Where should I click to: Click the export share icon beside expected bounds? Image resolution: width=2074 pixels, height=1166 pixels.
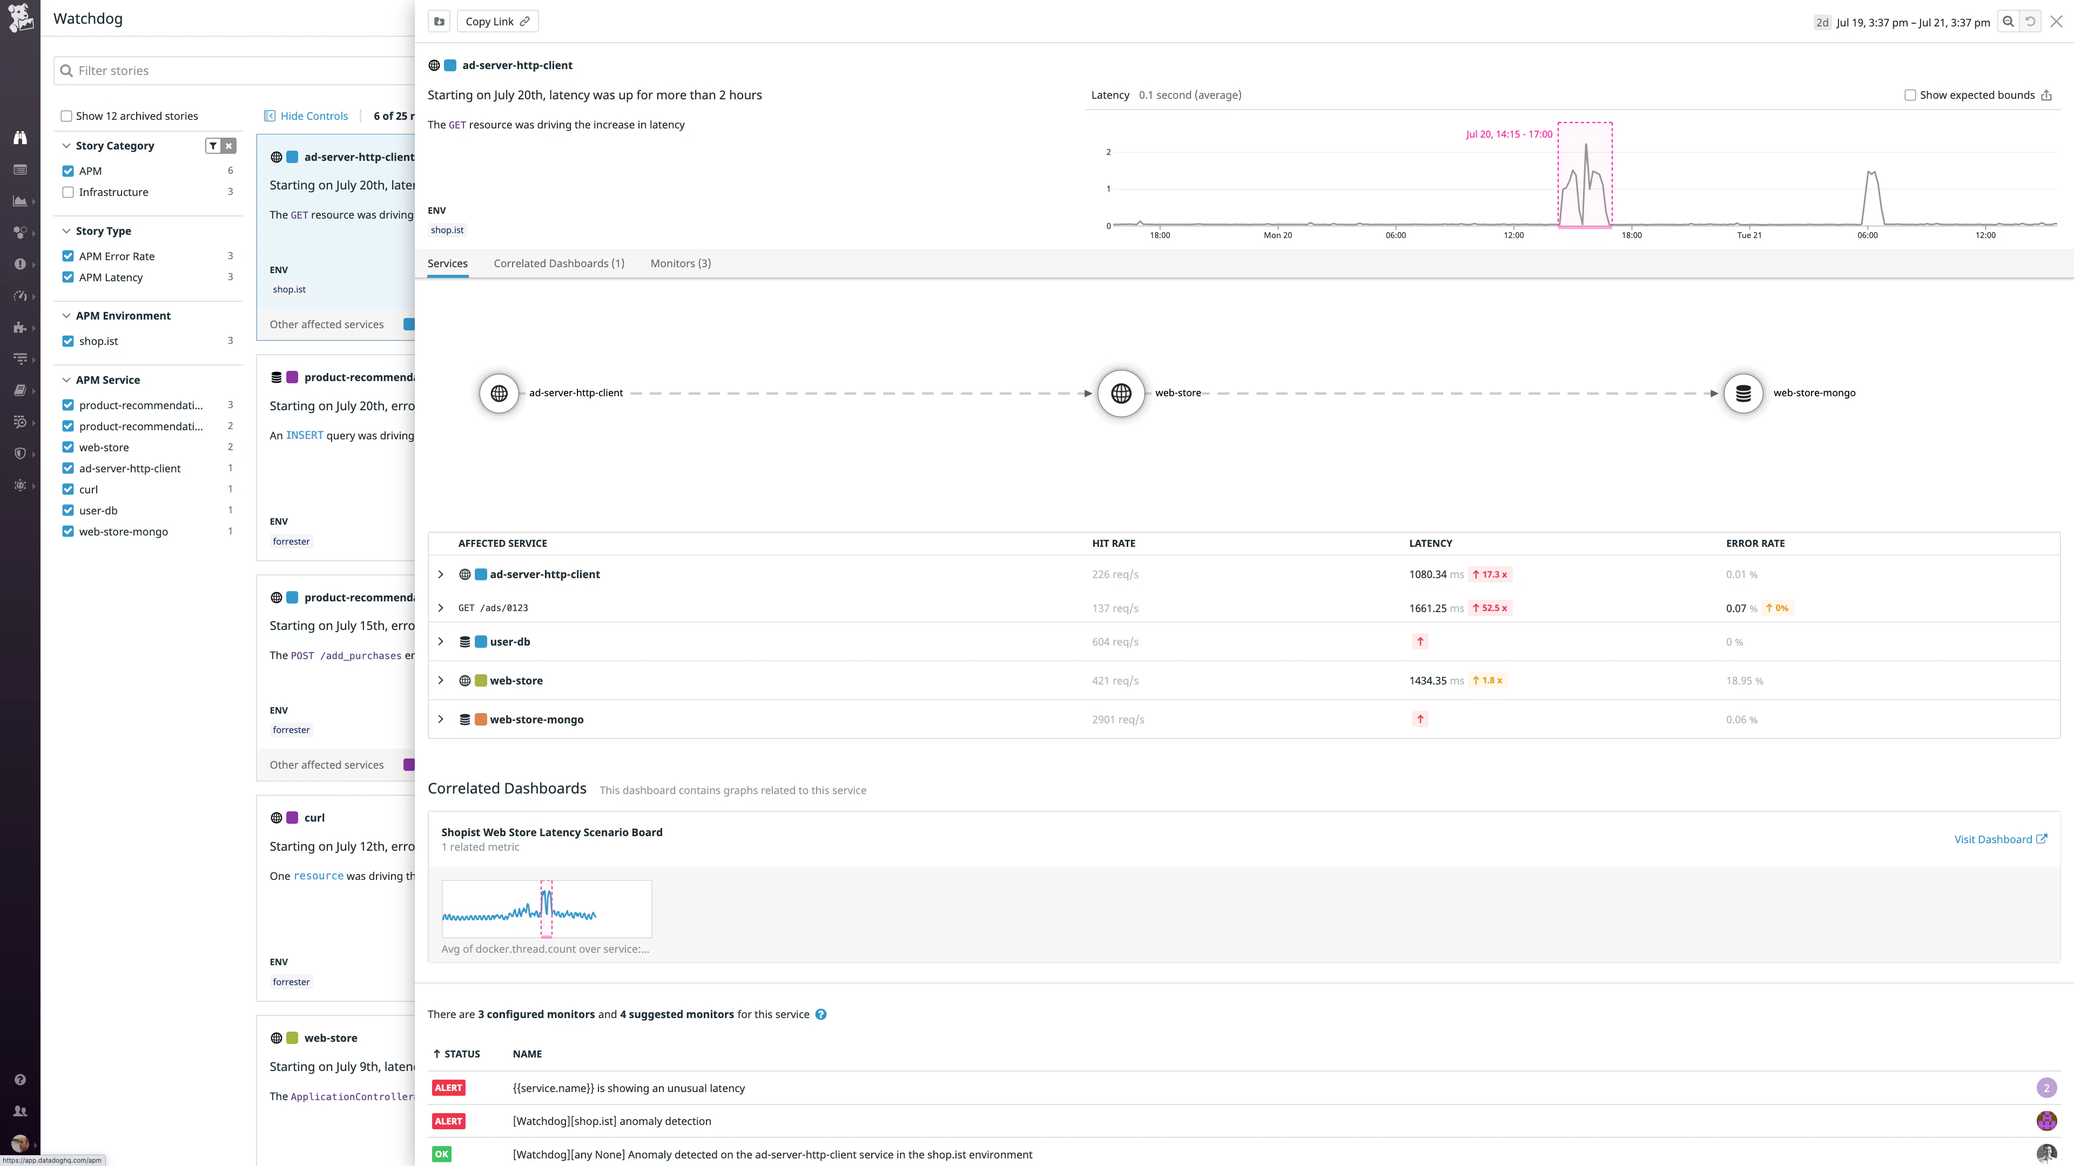pyautogui.click(x=2046, y=95)
